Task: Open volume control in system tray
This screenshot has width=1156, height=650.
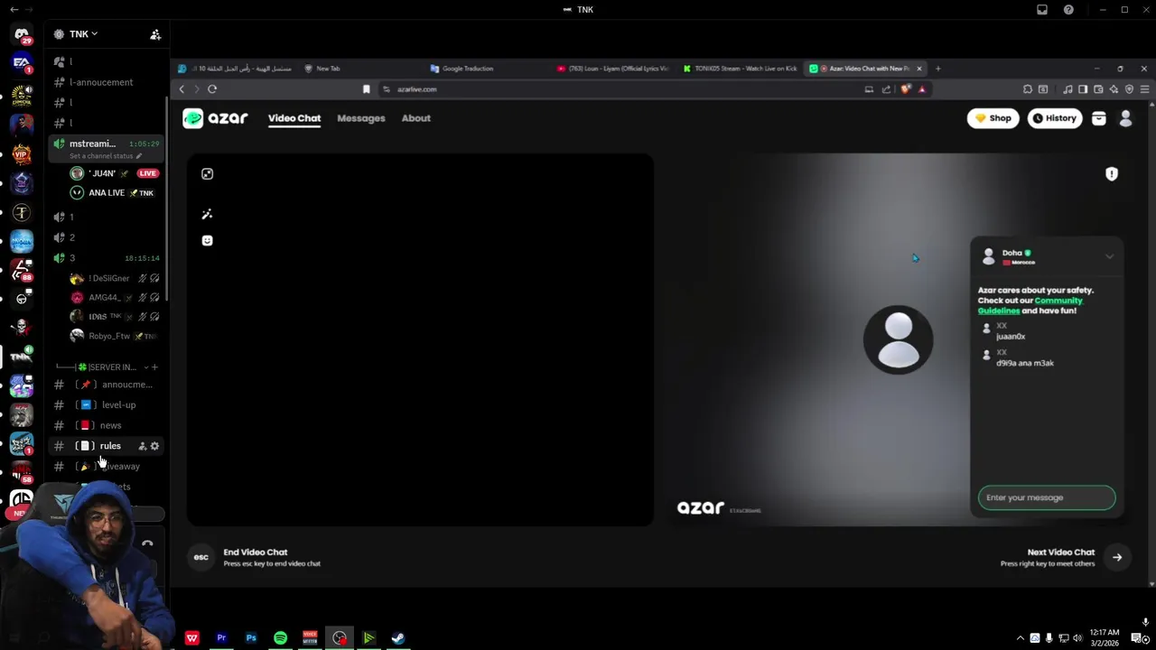Action: (1077, 638)
